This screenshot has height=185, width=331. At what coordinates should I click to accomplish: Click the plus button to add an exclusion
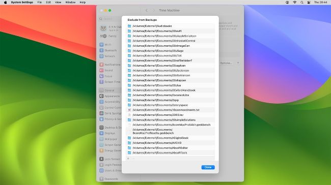coord(128,159)
